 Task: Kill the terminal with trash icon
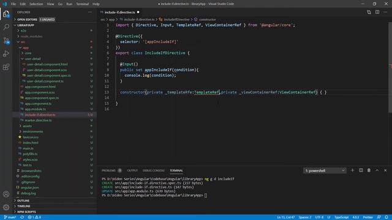[x=369, y=170]
